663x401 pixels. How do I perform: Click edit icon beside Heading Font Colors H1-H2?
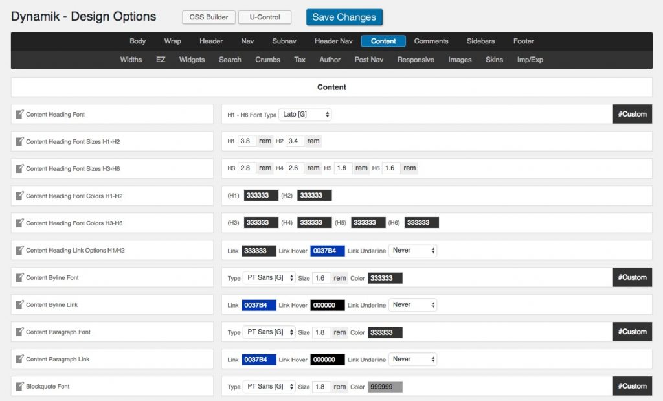coord(19,196)
